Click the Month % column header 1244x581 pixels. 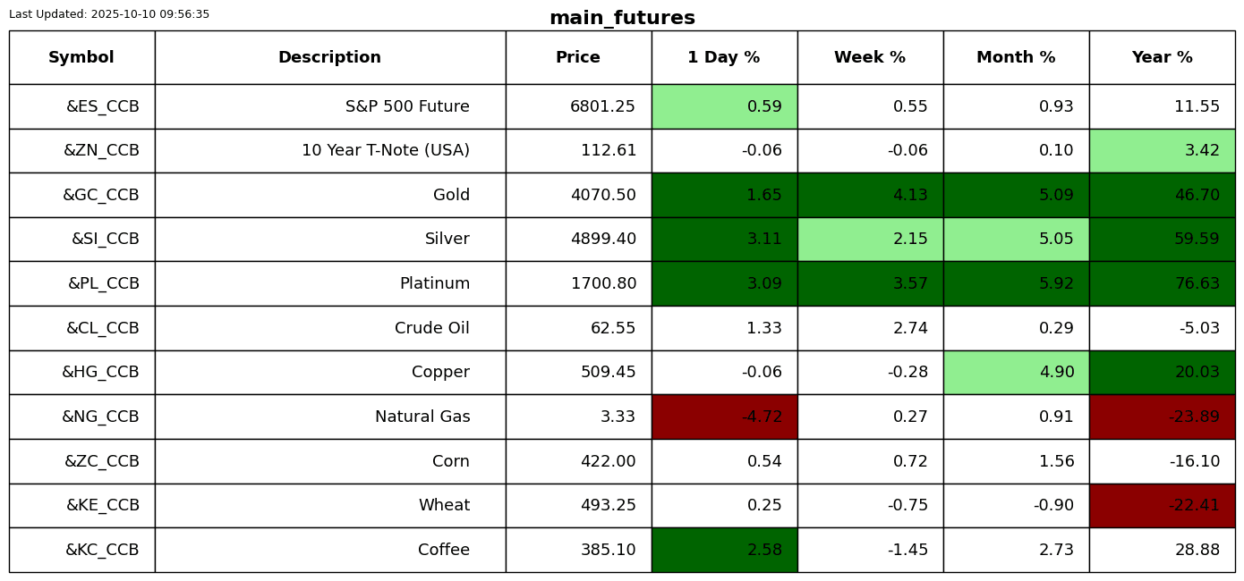[1016, 58]
